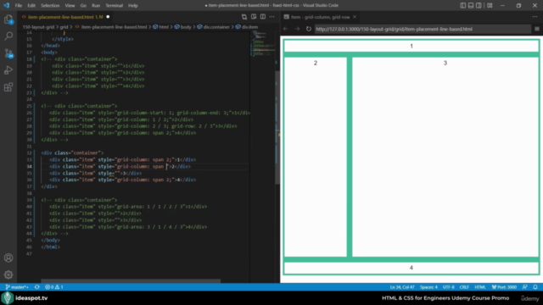543x305 pixels.
Task: Click the Ln 34, Col 47 cursor position
Action: (402, 287)
